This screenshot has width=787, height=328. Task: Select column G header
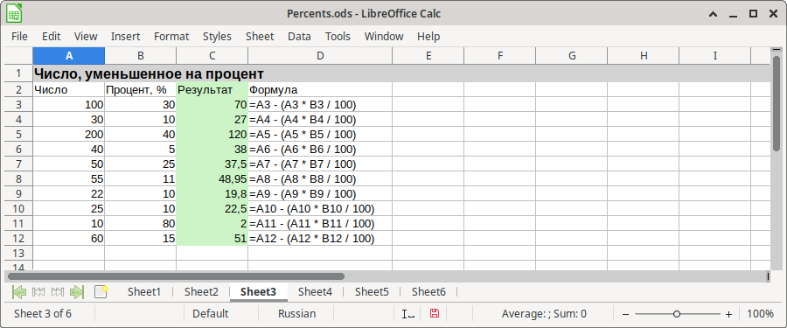tap(572, 56)
